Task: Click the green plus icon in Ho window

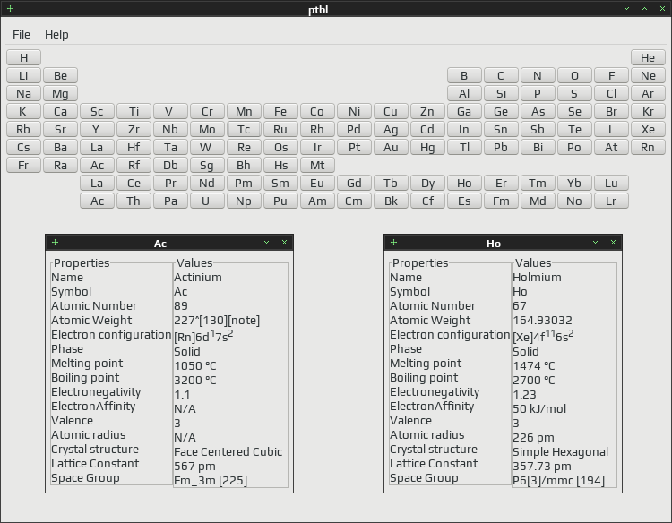Action: tap(394, 243)
